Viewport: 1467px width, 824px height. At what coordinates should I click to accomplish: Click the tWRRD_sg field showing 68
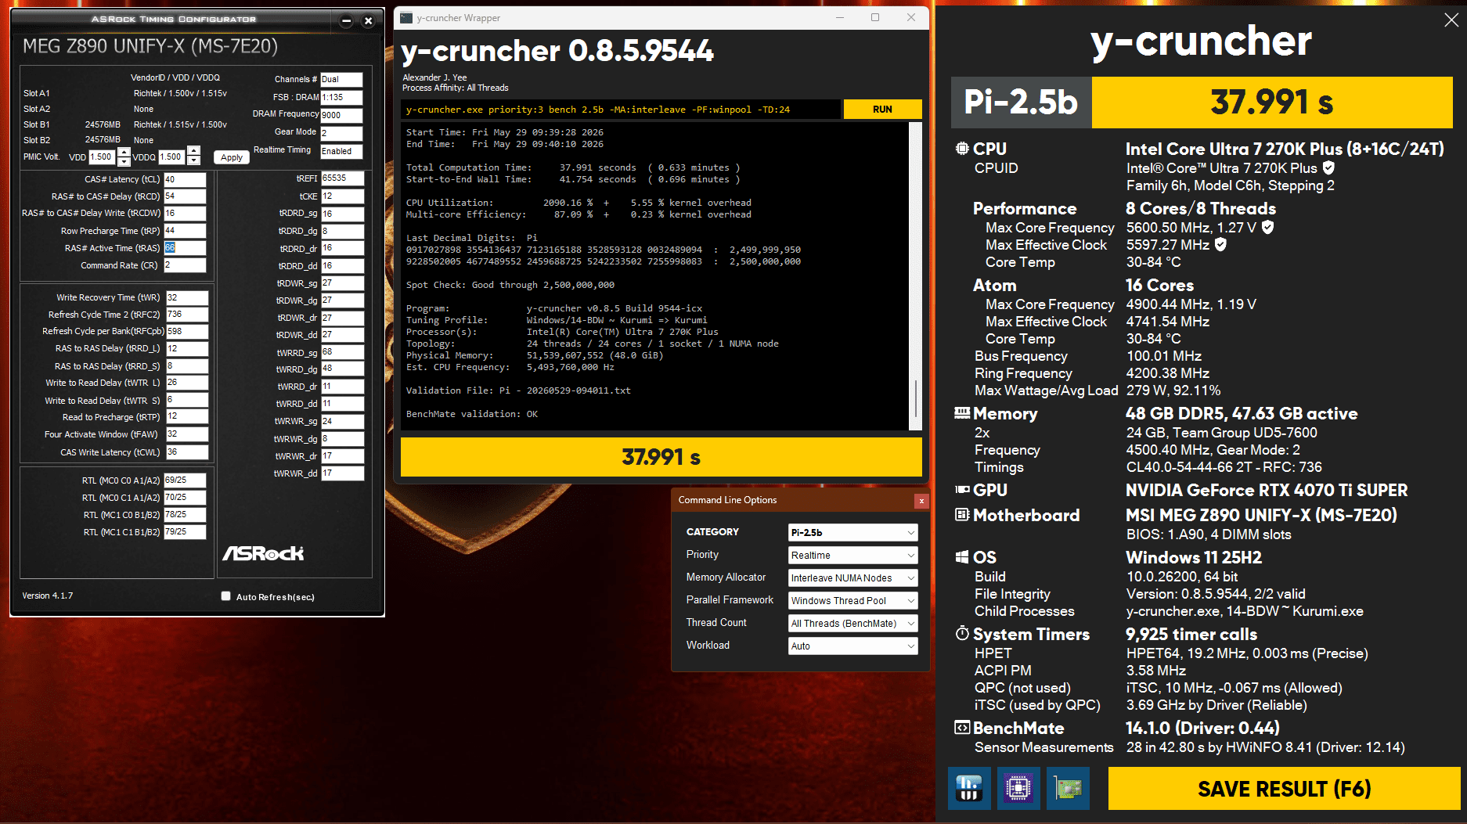point(342,352)
